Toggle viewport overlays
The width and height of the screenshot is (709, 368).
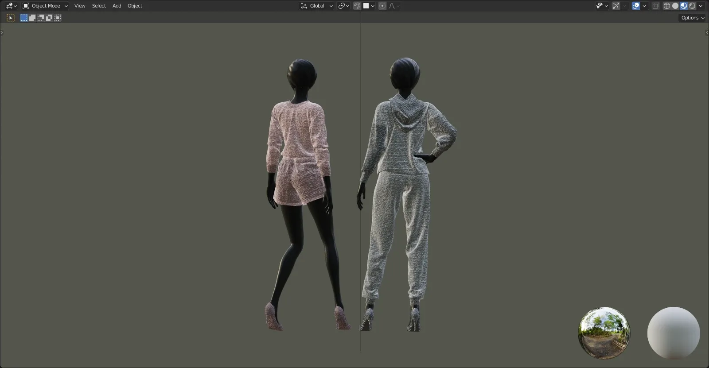point(636,6)
